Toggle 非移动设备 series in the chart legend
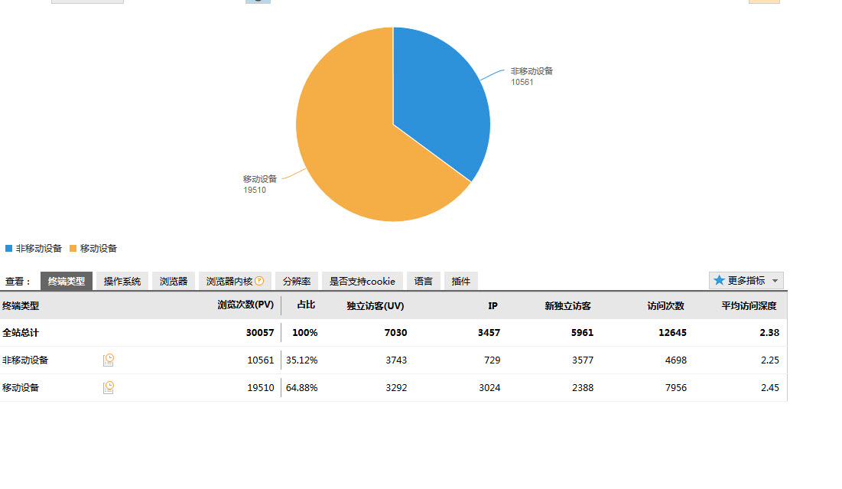 34,249
